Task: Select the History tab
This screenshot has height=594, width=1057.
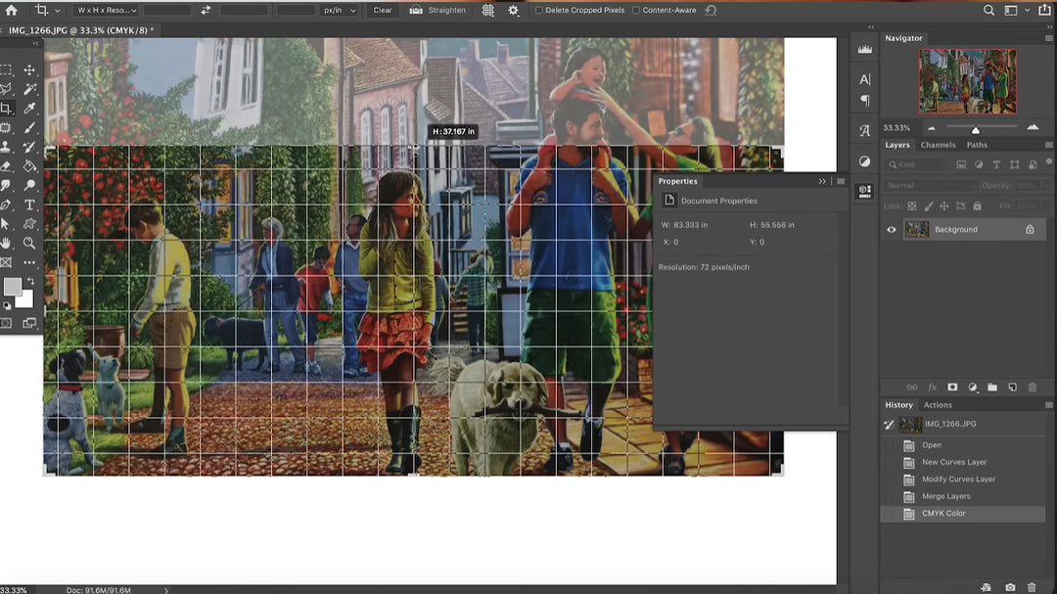Action: [x=898, y=405]
